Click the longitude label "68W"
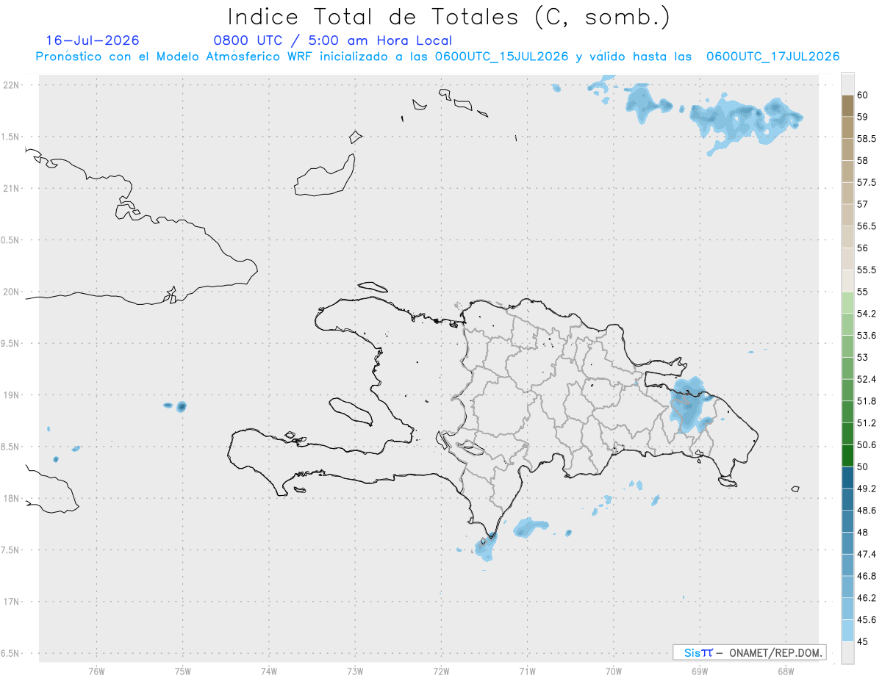 [786, 671]
